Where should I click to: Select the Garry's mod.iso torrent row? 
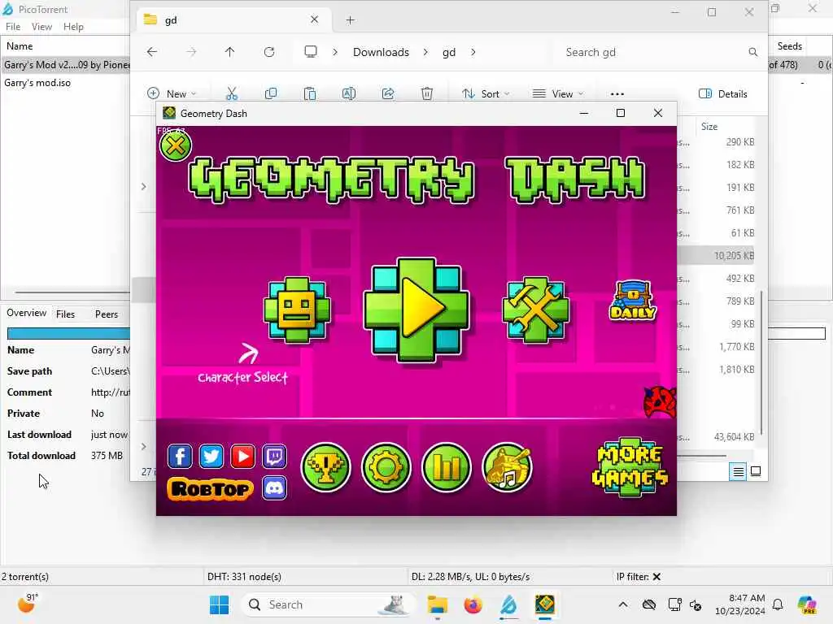click(x=65, y=83)
